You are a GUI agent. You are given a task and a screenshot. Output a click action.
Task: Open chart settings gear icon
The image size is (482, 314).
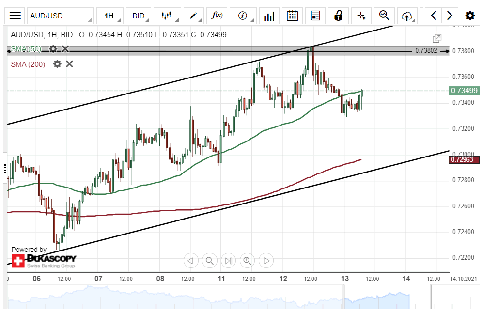tap(470, 16)
